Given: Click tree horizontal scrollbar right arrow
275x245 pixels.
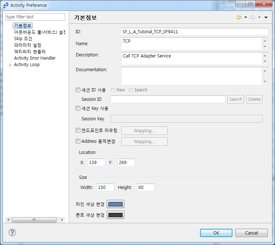Looking at the screenshot, I should click(62, 220).
